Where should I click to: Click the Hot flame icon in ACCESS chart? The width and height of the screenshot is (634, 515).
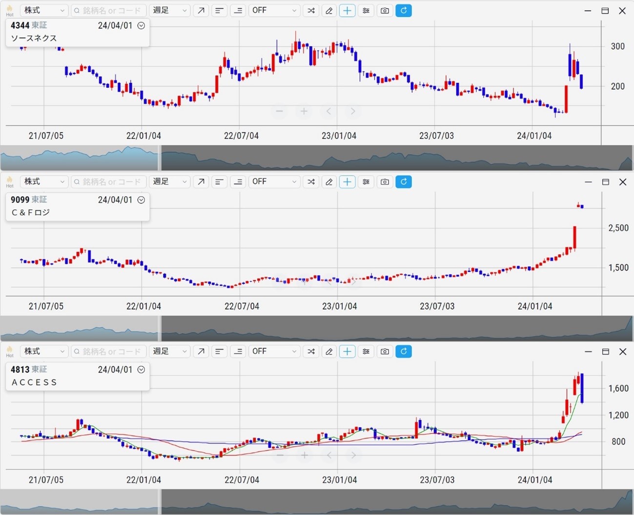tap(10, 352)
